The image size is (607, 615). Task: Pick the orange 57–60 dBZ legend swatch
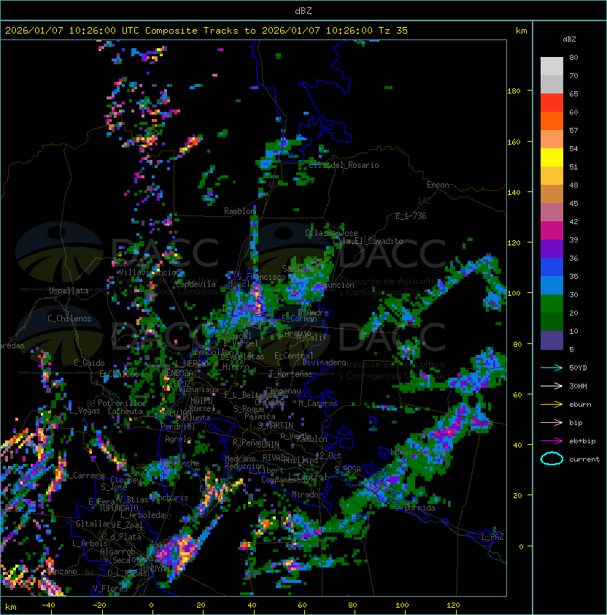tap(552, 121)
